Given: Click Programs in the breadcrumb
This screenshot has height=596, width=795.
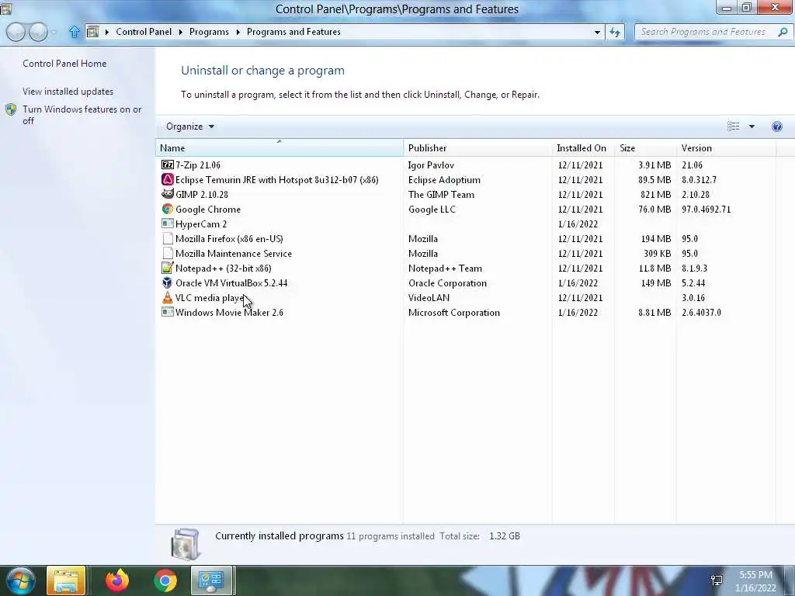Looking at the screenshot, I should pyautogui.click(x=209, y=32).
